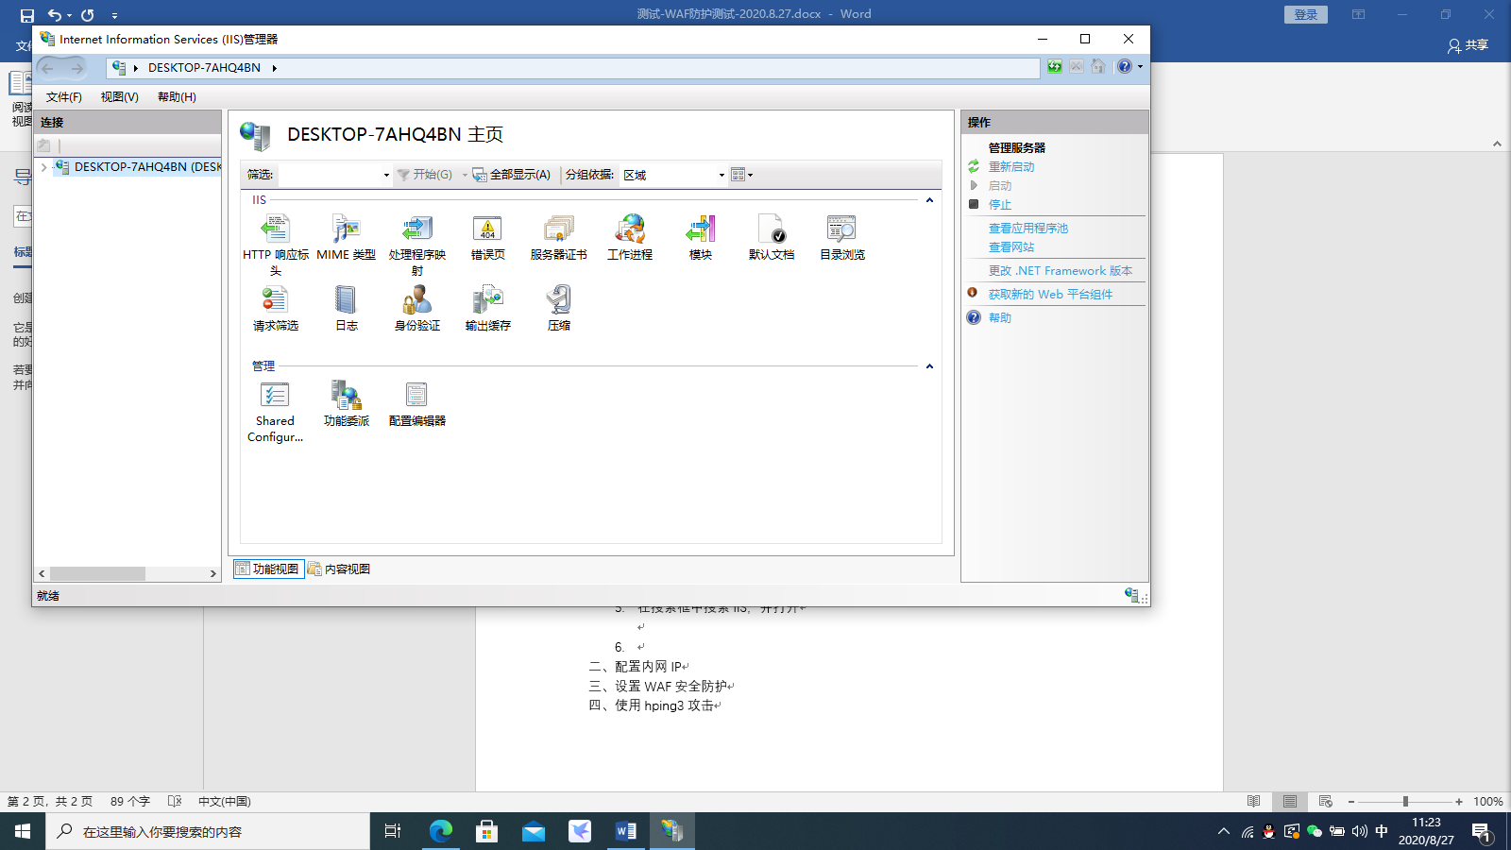Open the 身份验证 icon

coord(416,299)
